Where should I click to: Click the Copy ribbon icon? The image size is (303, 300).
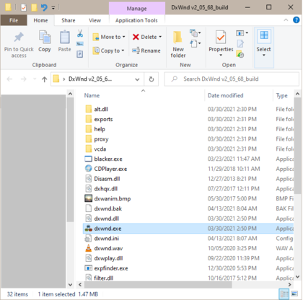[x=45, y=37]
